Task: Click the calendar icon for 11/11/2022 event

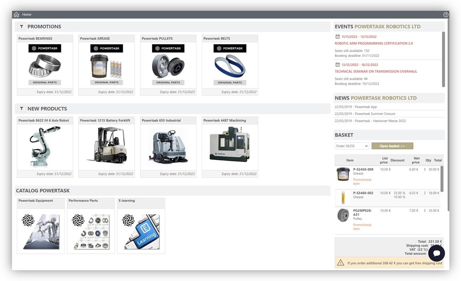Action: (338, 37)
